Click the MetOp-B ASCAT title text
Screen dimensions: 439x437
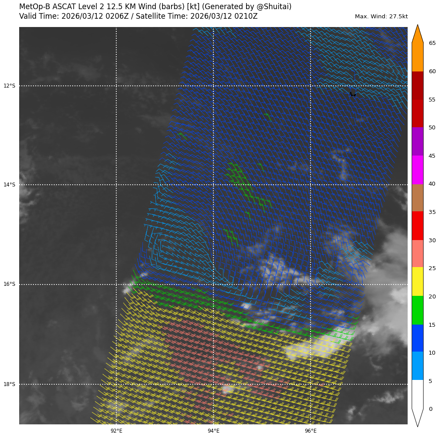click(155, 7)
